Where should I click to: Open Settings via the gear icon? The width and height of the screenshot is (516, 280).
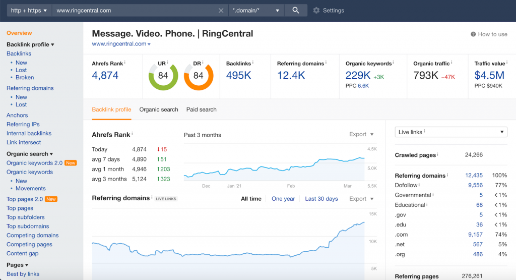point(316,10)
